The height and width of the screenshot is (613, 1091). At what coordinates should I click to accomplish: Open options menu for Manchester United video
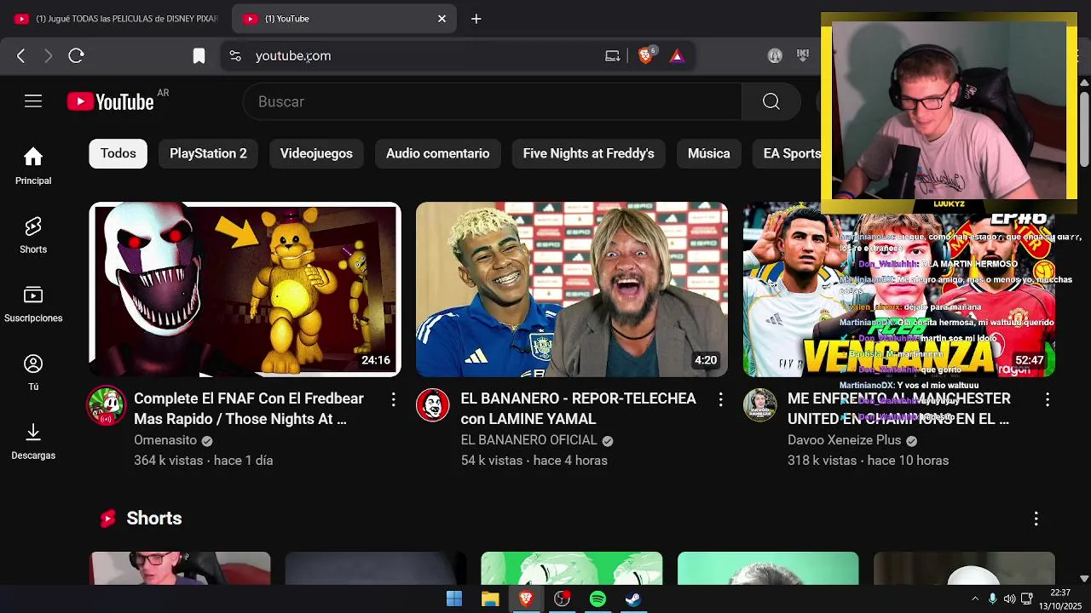click(x=1048, y=398)
